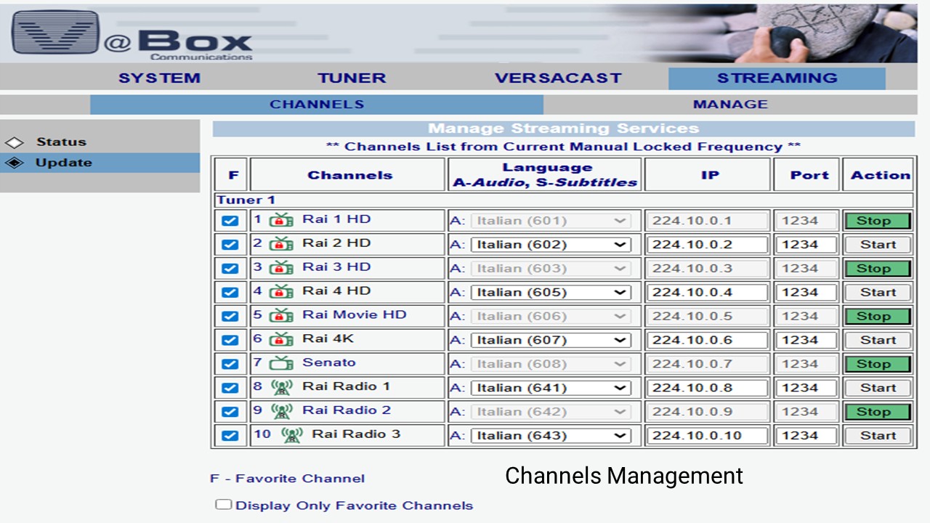Open the Italian (605) language dropdown
930x523 pixels.
(x=551, y=293)
